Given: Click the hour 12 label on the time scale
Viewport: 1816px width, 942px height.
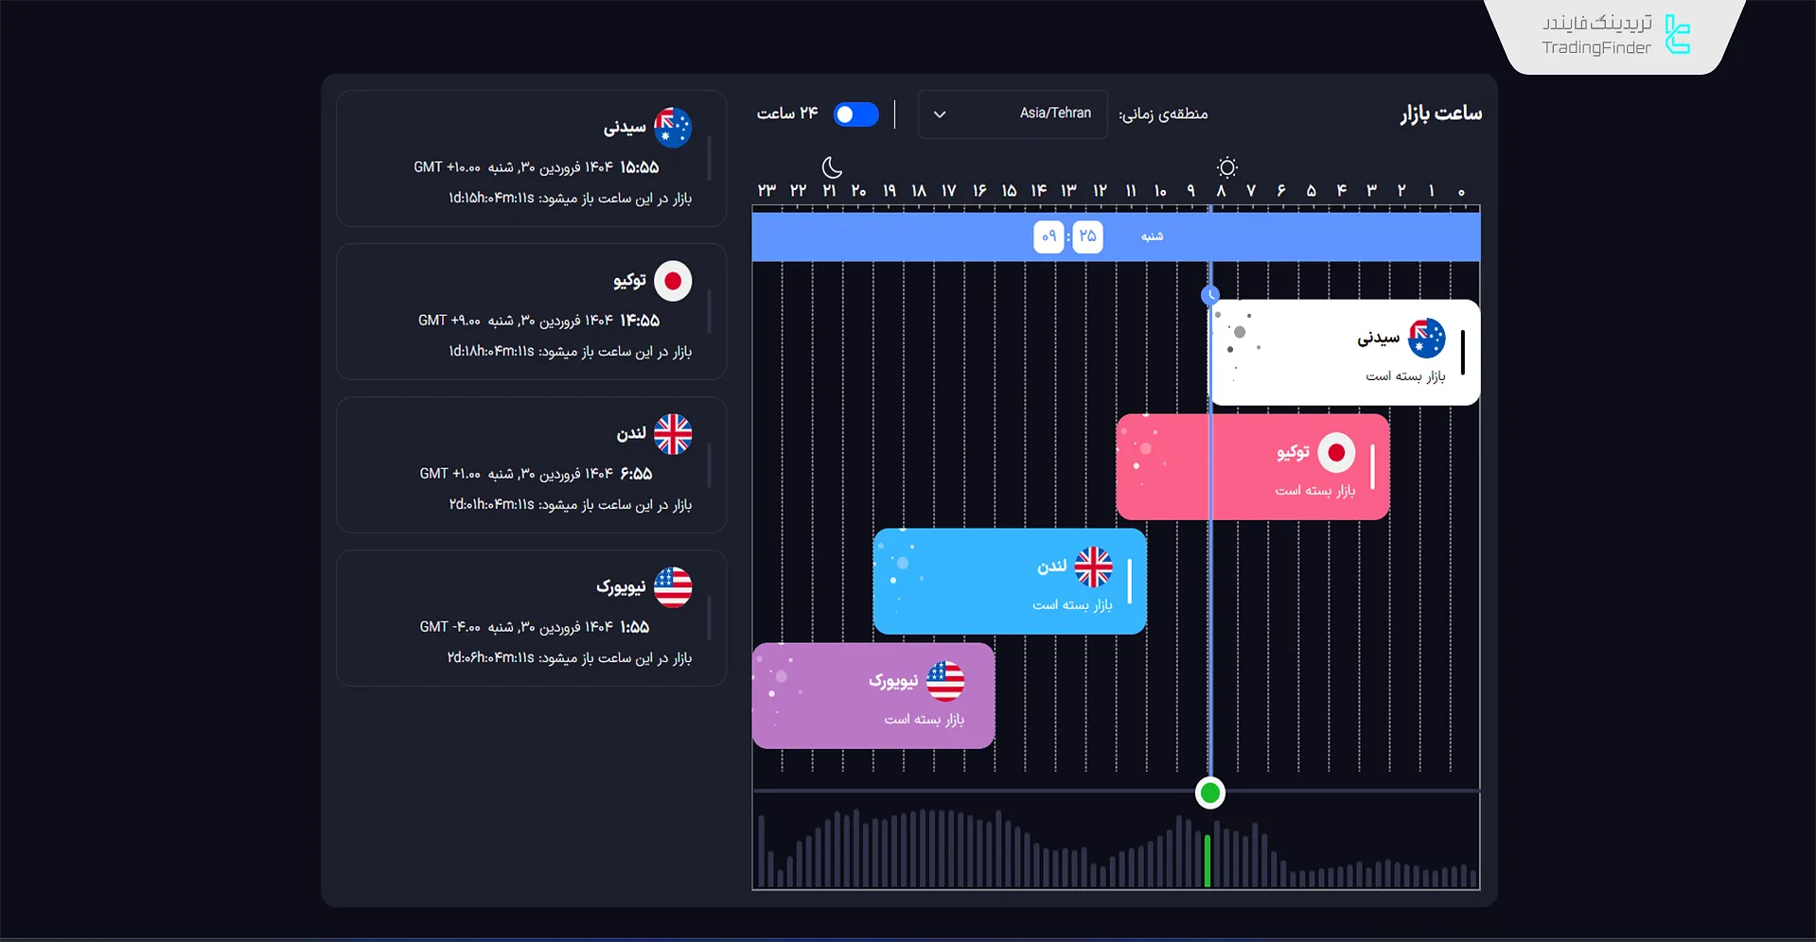Looking at the screenshot, I should click(1100, 191).
